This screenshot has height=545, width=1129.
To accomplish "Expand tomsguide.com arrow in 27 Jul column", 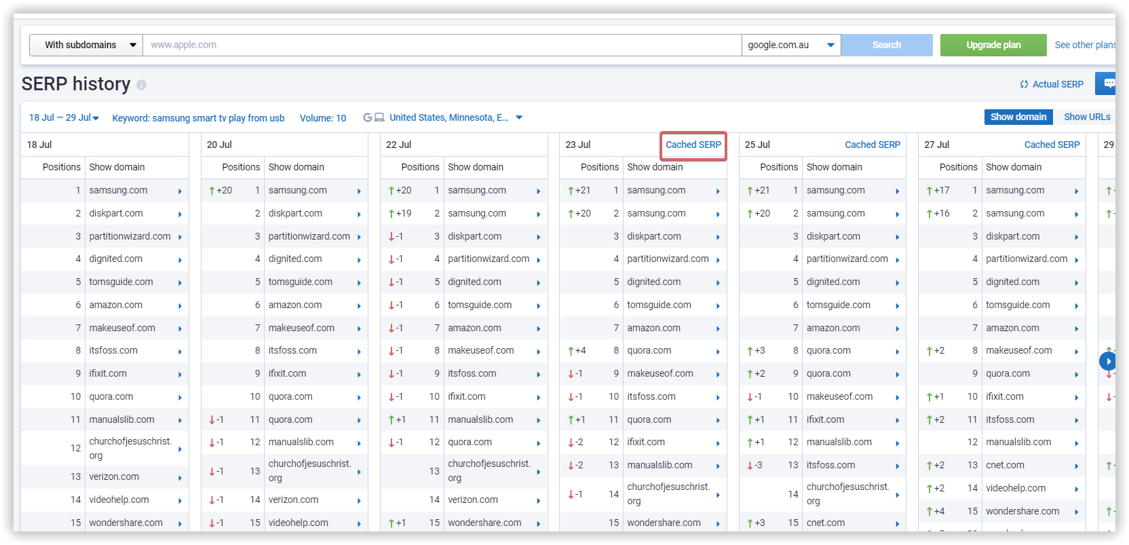I will [1076, 306].
